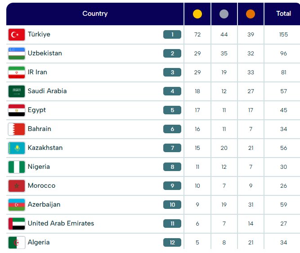
Task: Click the gold medal column header
Action: [x=197, y=14]
